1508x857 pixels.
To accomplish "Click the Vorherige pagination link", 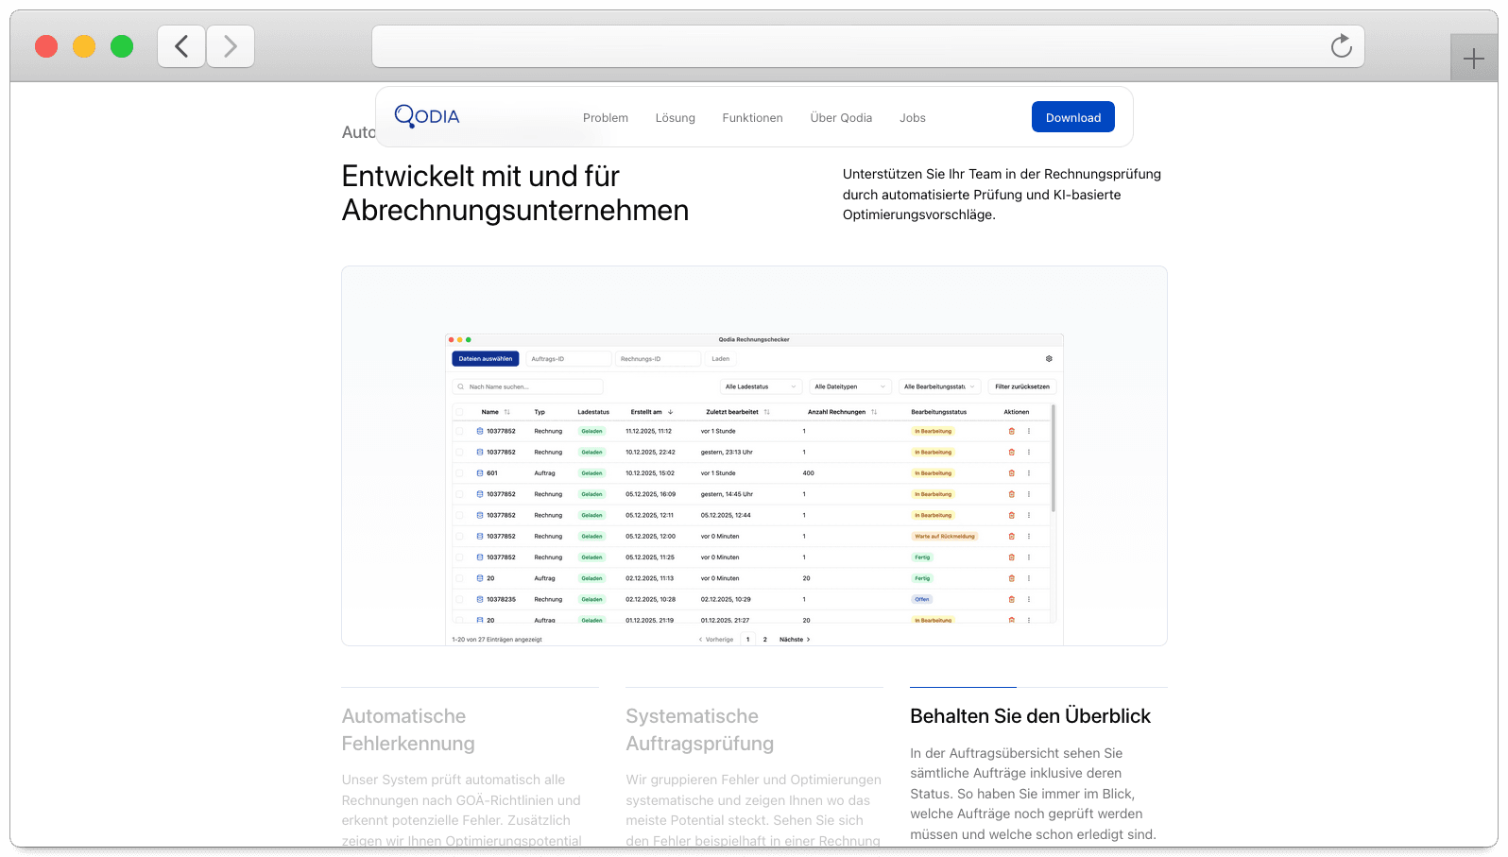I will [716, 640].
